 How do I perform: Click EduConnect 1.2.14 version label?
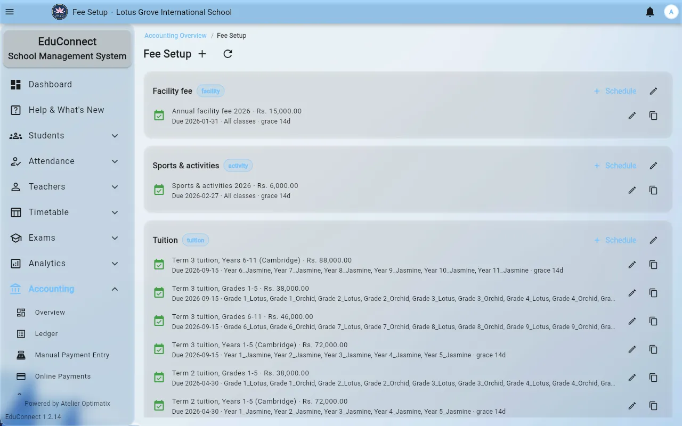[x=33, y=417]
